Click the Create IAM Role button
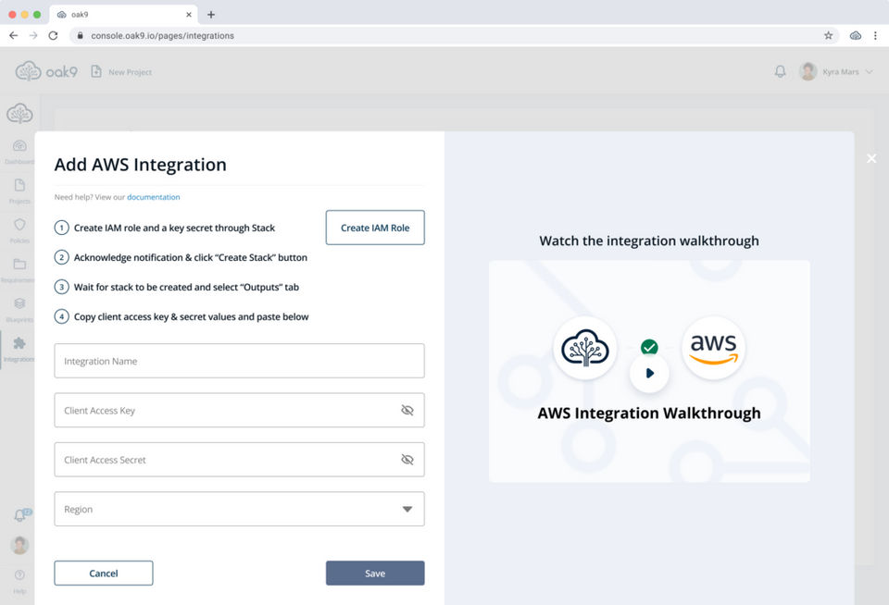This screenshot has width=889, height=605. click(x=375, y=228)
